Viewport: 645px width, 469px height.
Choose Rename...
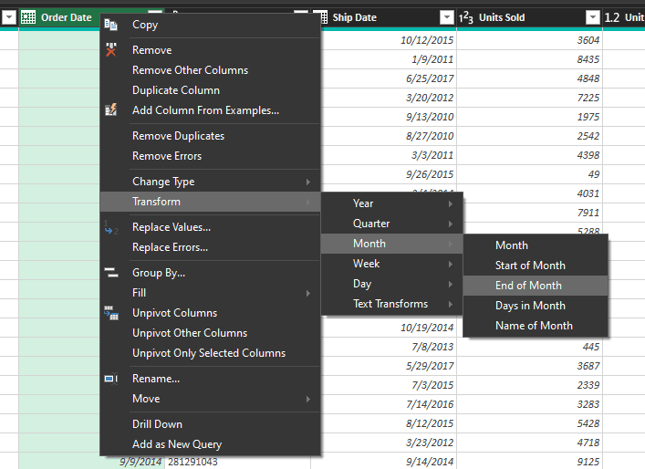210,379
